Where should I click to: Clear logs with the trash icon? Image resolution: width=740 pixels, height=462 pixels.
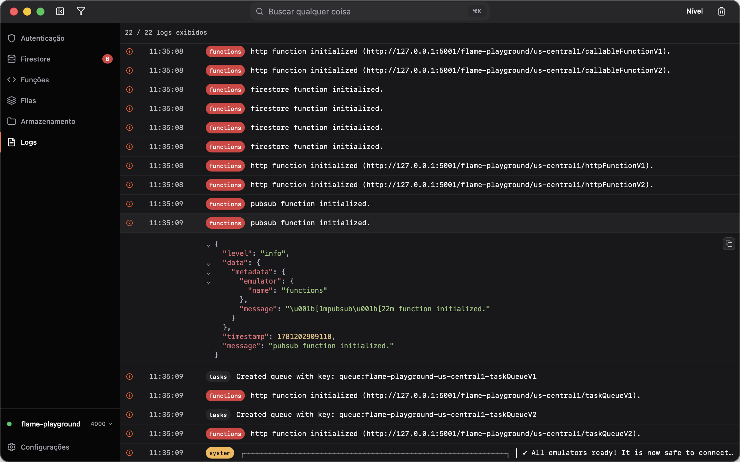tap(721, 11)
